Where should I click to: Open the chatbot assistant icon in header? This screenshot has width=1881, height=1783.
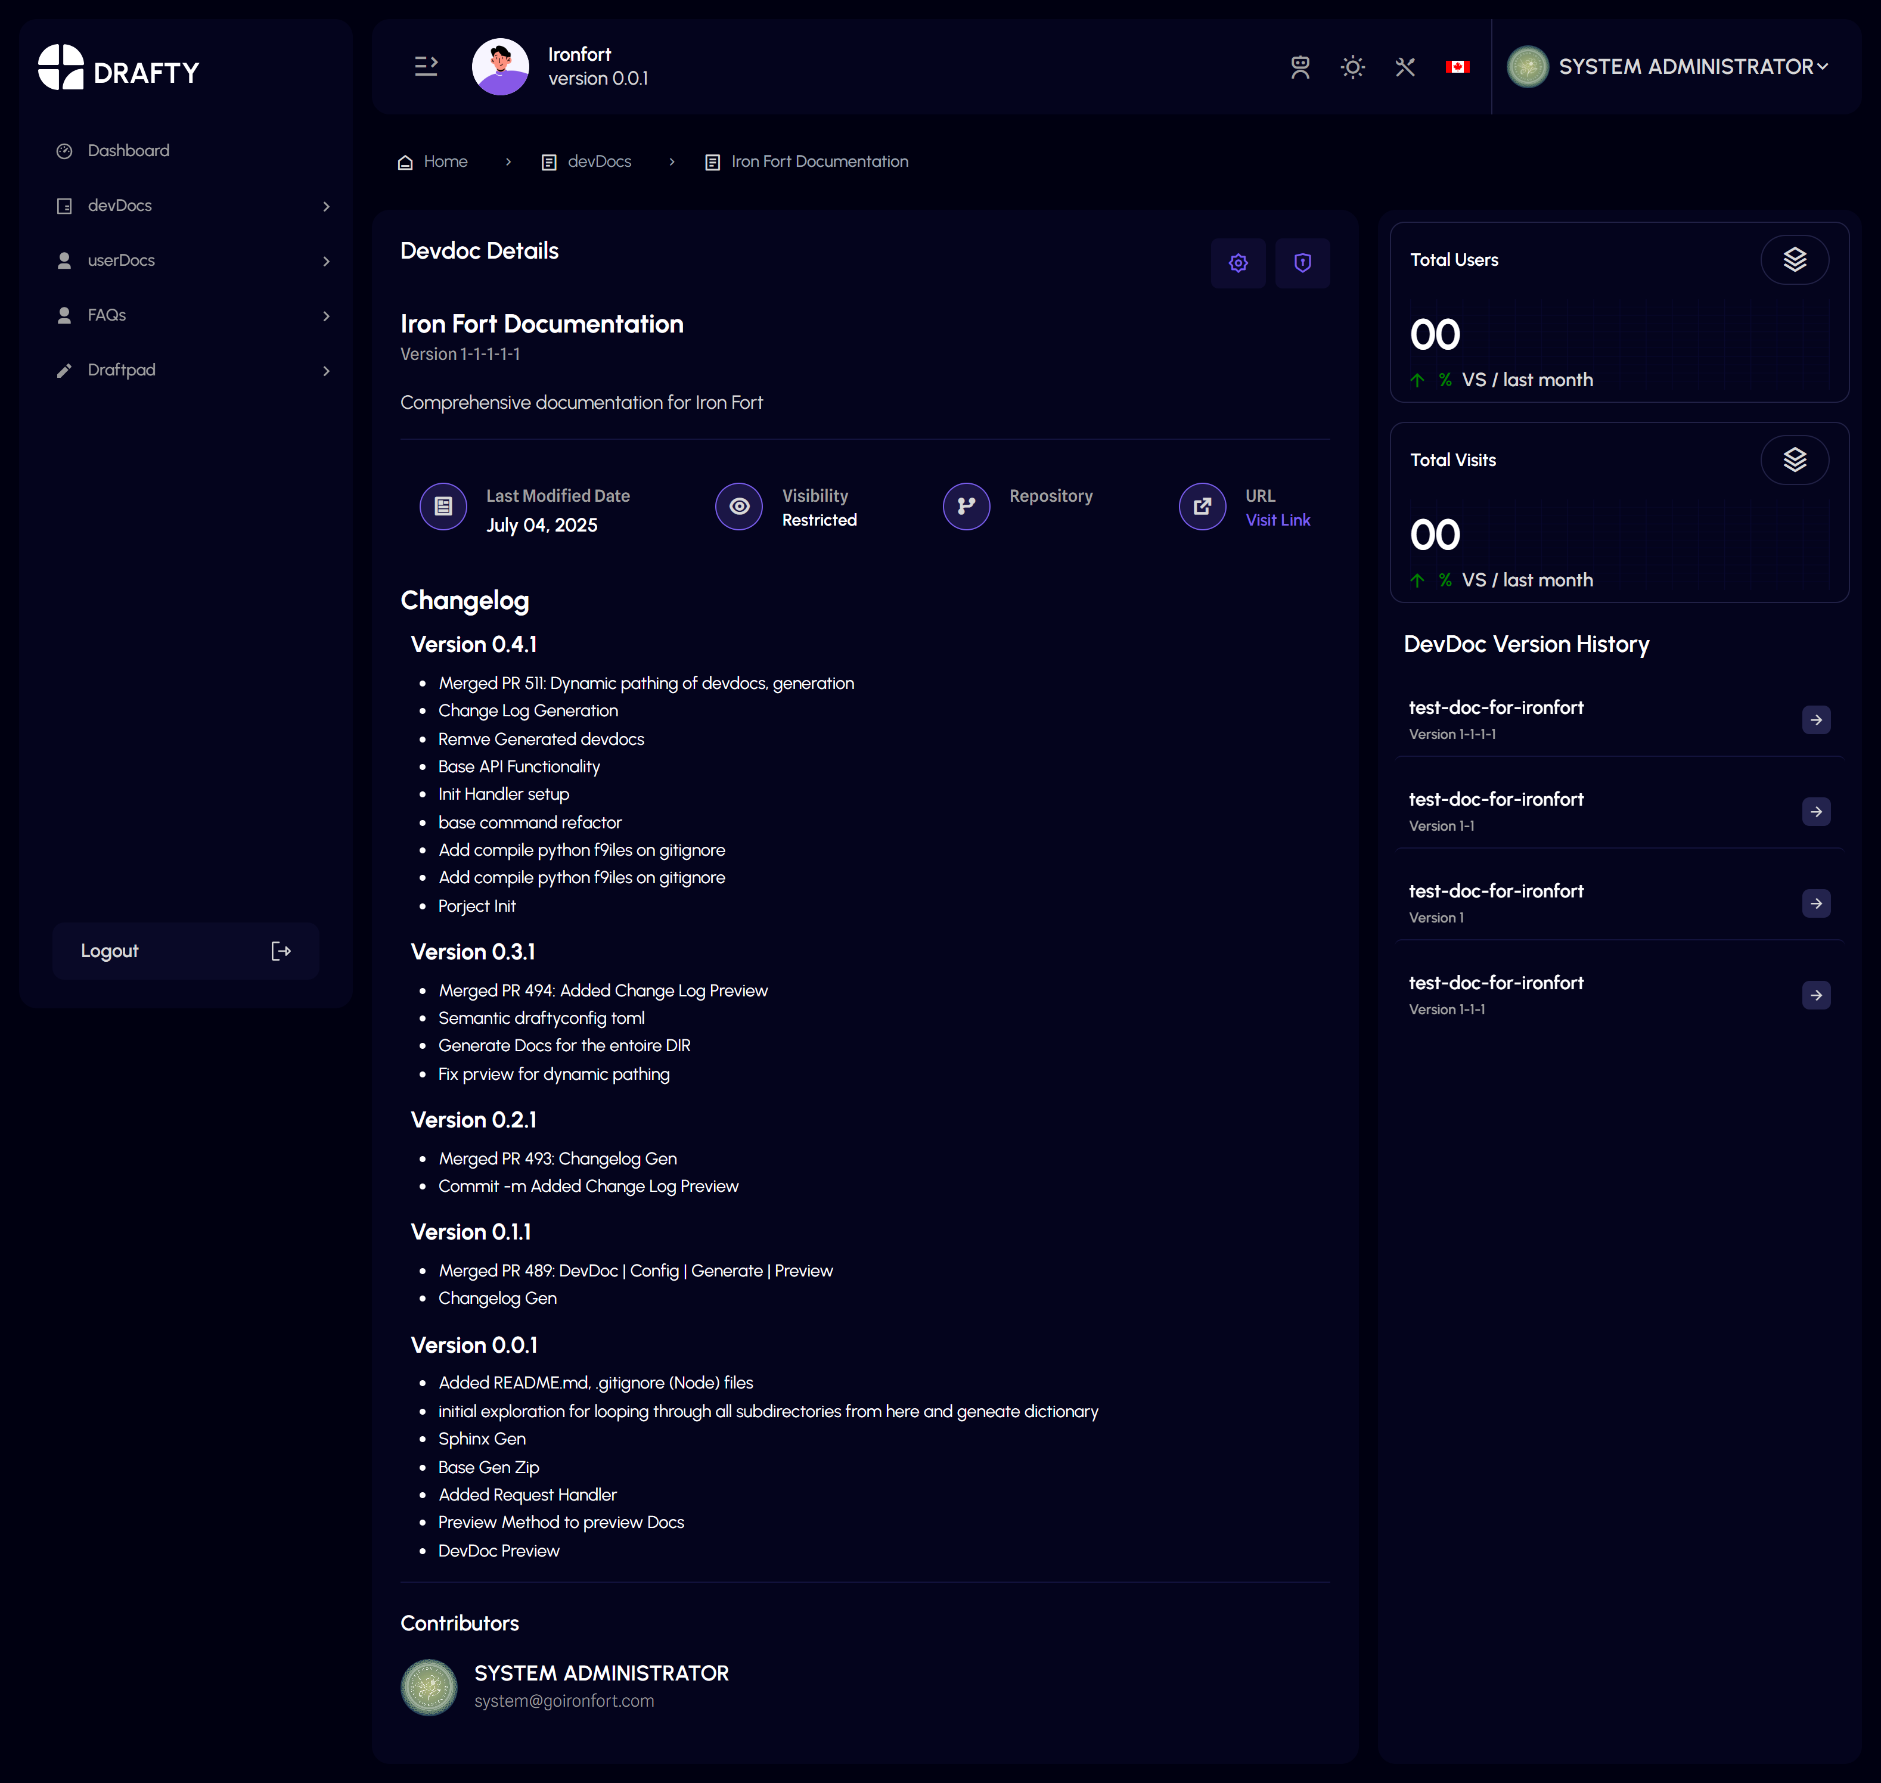click(1299, 67)
